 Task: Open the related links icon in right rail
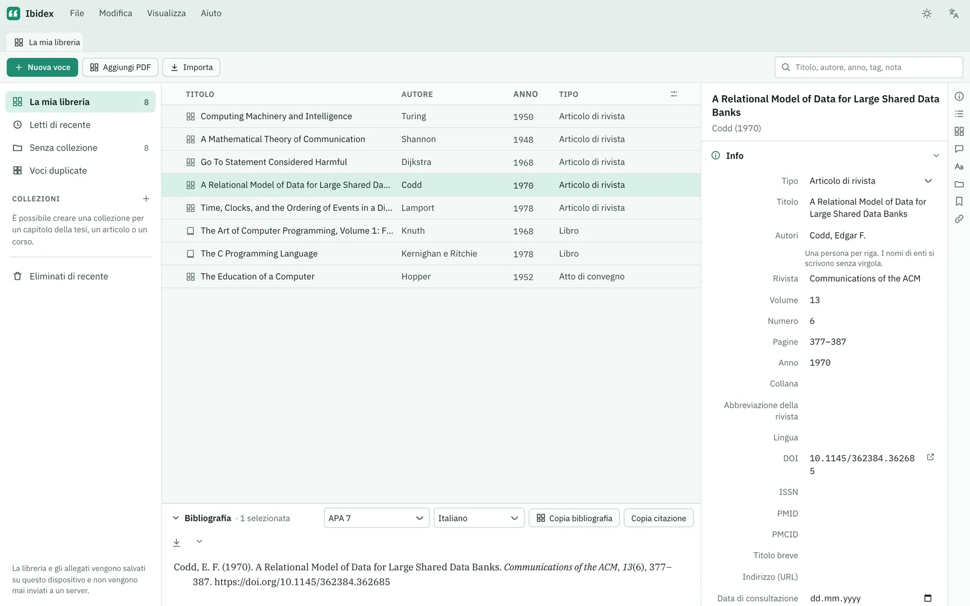click(959, 219)
